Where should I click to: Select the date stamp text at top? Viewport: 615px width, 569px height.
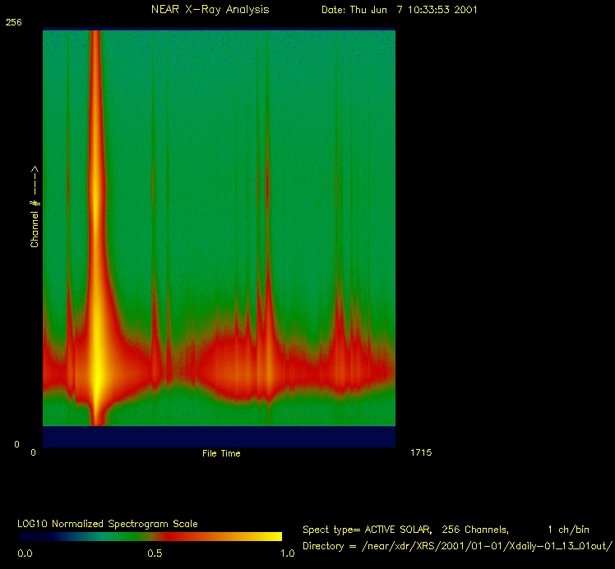click(x=399, y=10)
